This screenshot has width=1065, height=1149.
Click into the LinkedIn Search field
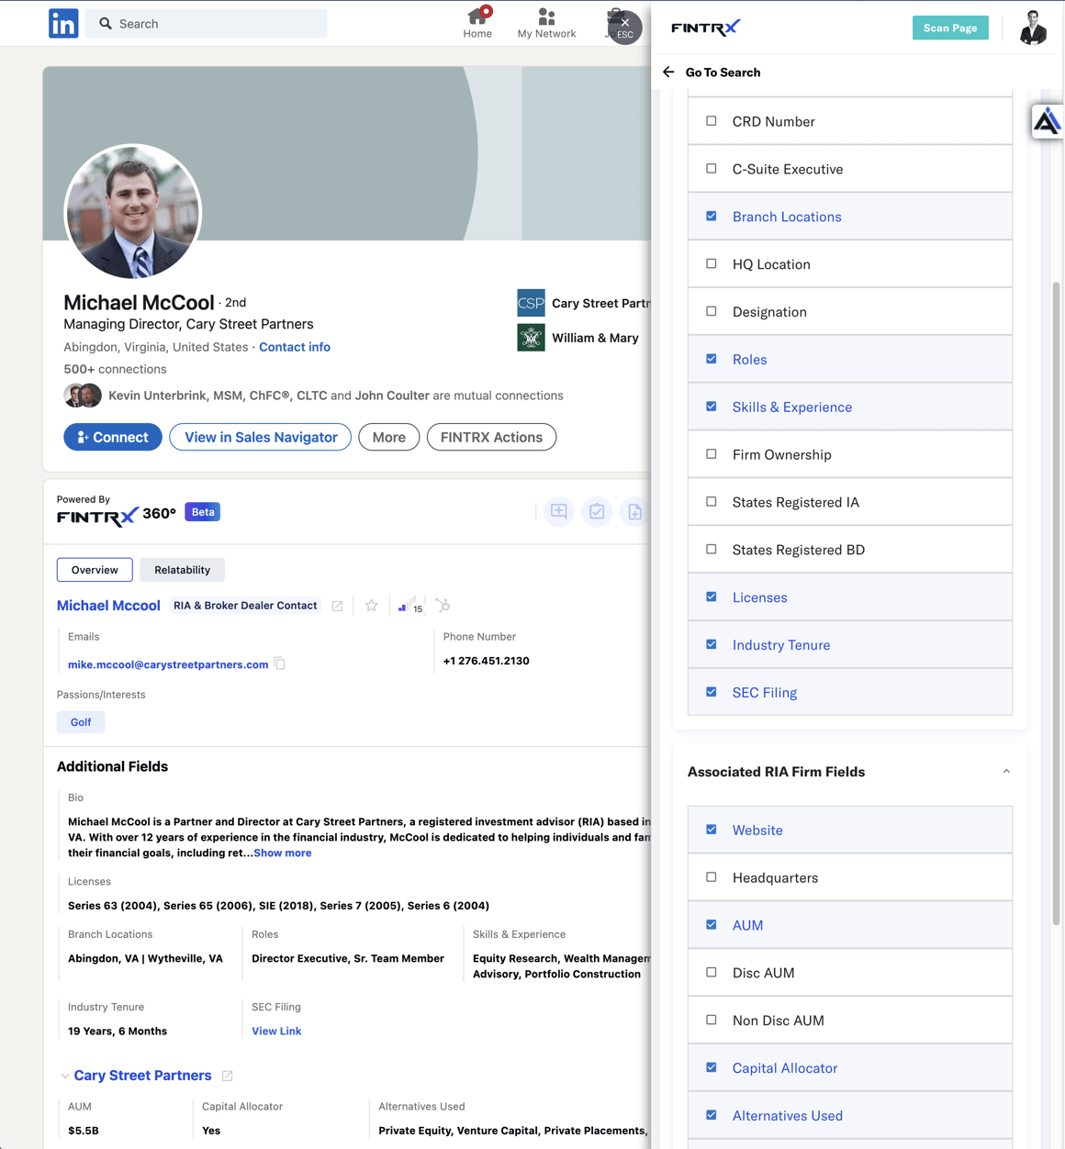coord(207,24)
